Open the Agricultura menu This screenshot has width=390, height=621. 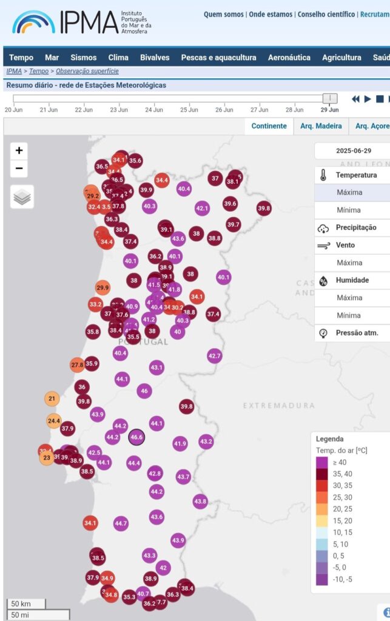341,58
